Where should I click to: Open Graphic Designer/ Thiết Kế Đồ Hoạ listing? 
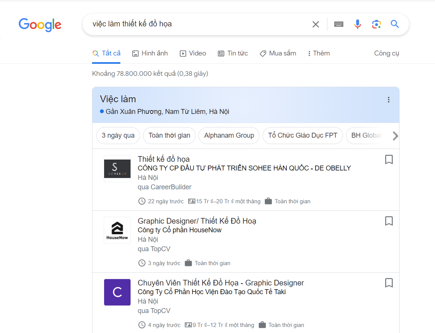[197, 221]
